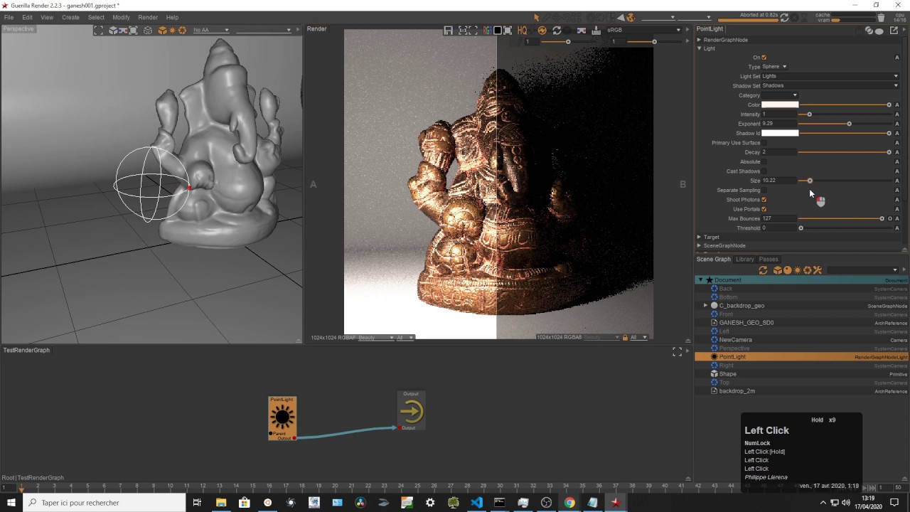Open the sRGB color space dropdown
Screen dimensions: 910x512
click(643, 30)
